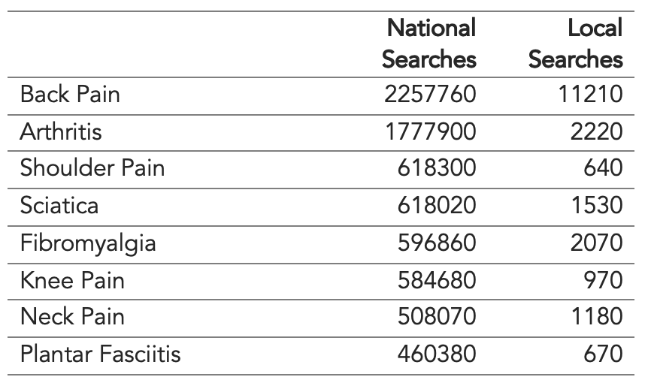Click the Shoulder Pain row label

pyautogui.click(x=92, y=167)
